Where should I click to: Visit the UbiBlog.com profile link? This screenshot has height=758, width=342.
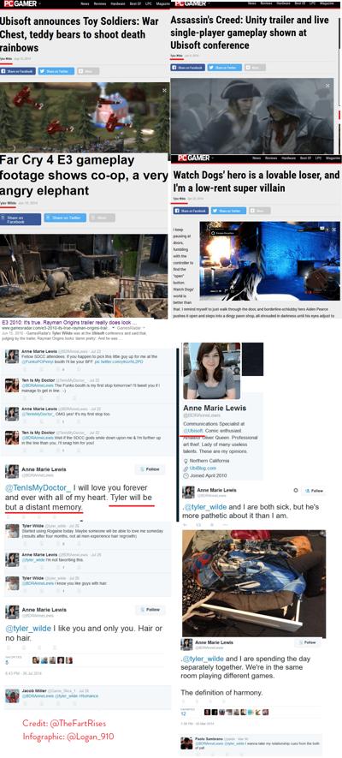pyautogui.click(x=203, y=469)
